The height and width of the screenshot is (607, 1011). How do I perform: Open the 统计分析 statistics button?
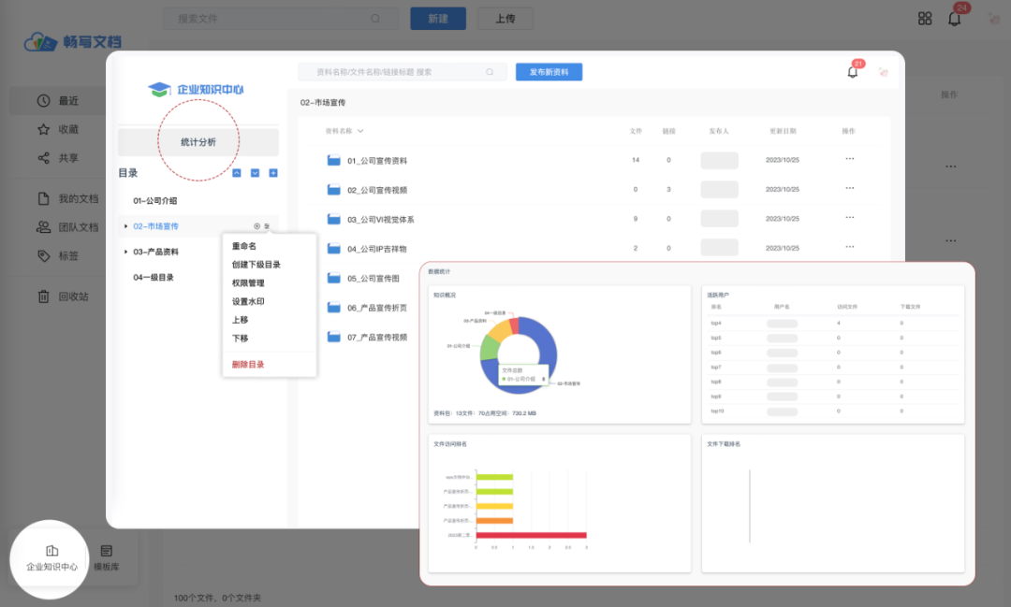[198, 142]
